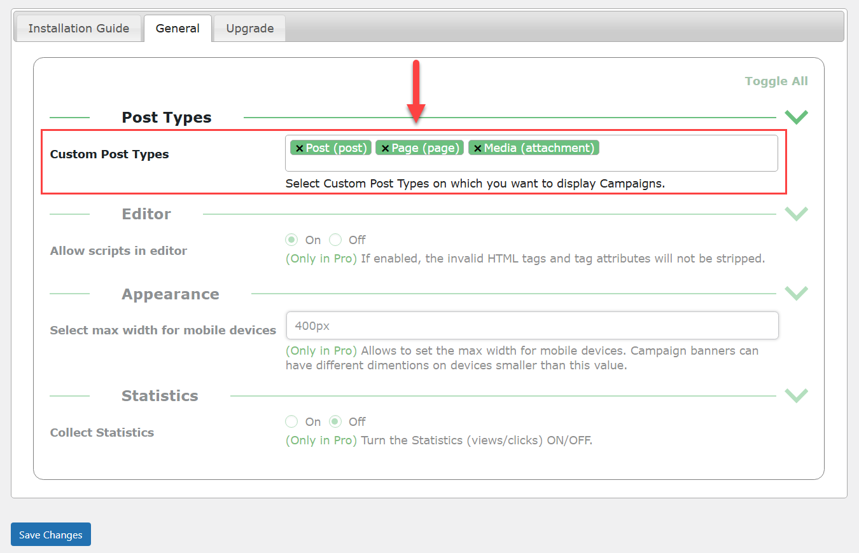The image size is (859, 553).
Task: Click the Appearance section heading
Action: (x=171, y=294)
